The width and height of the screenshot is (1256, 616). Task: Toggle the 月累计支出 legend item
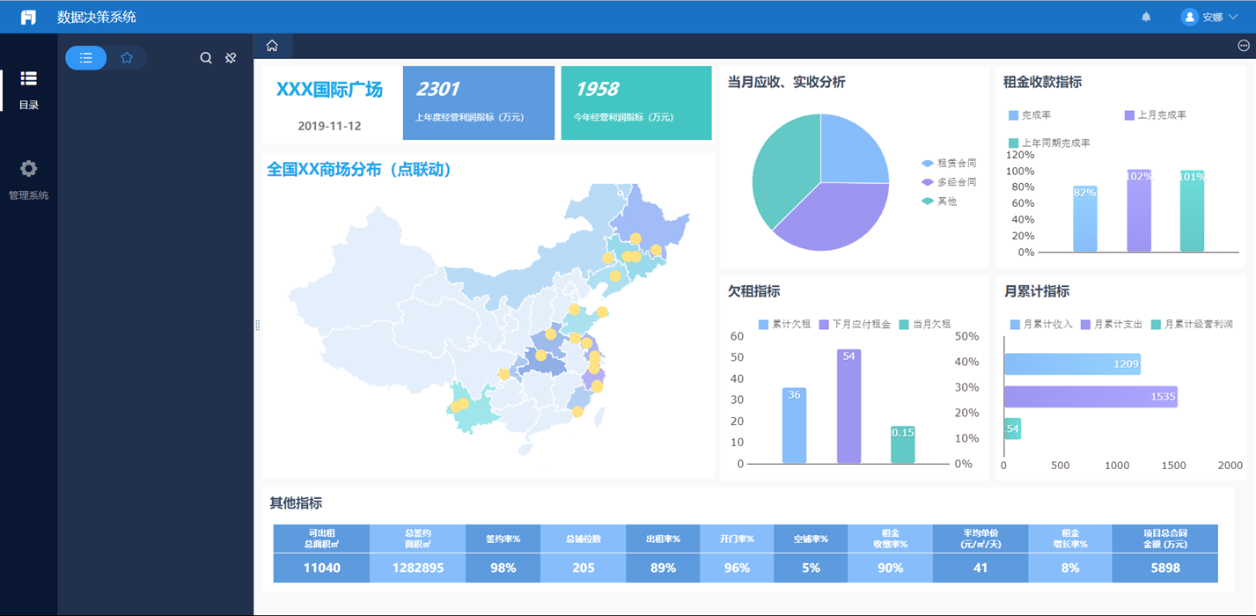click(1112, 325)
